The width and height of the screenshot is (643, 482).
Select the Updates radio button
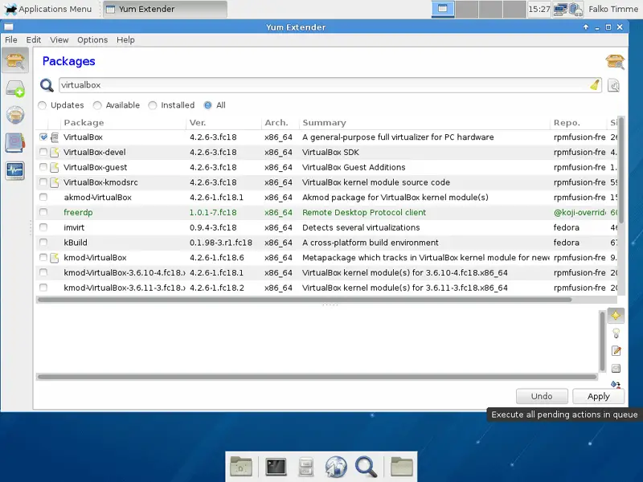(x=61, y=105)
